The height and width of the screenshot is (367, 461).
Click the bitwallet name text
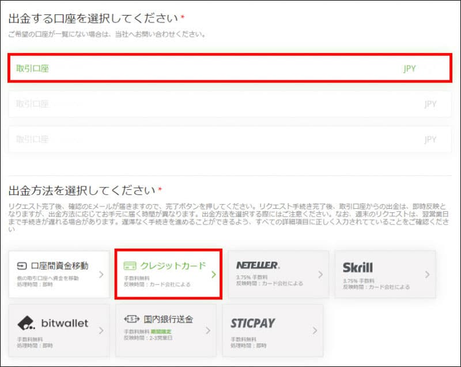[65, 323]
